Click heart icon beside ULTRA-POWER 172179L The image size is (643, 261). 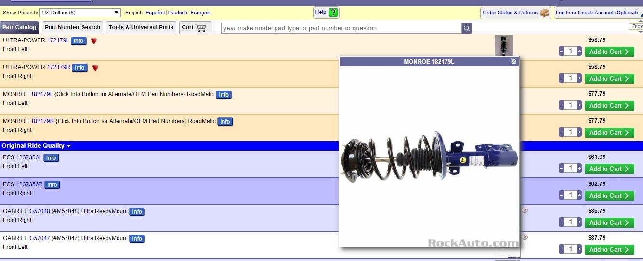tap(94, 41)
